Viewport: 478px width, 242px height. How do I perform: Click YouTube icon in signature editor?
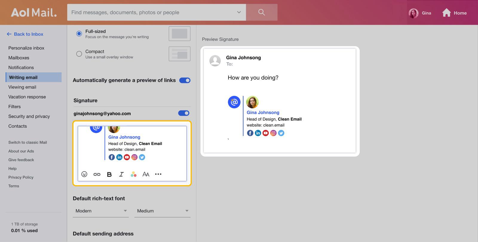(x=127, y=157)
